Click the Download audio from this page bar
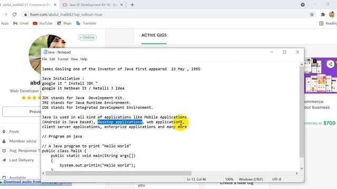 click(36, 182)
